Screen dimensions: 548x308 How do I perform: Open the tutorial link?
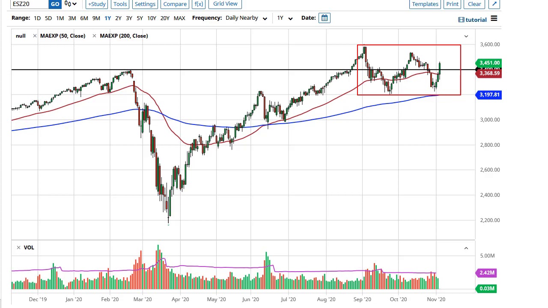tap(476, 20)
